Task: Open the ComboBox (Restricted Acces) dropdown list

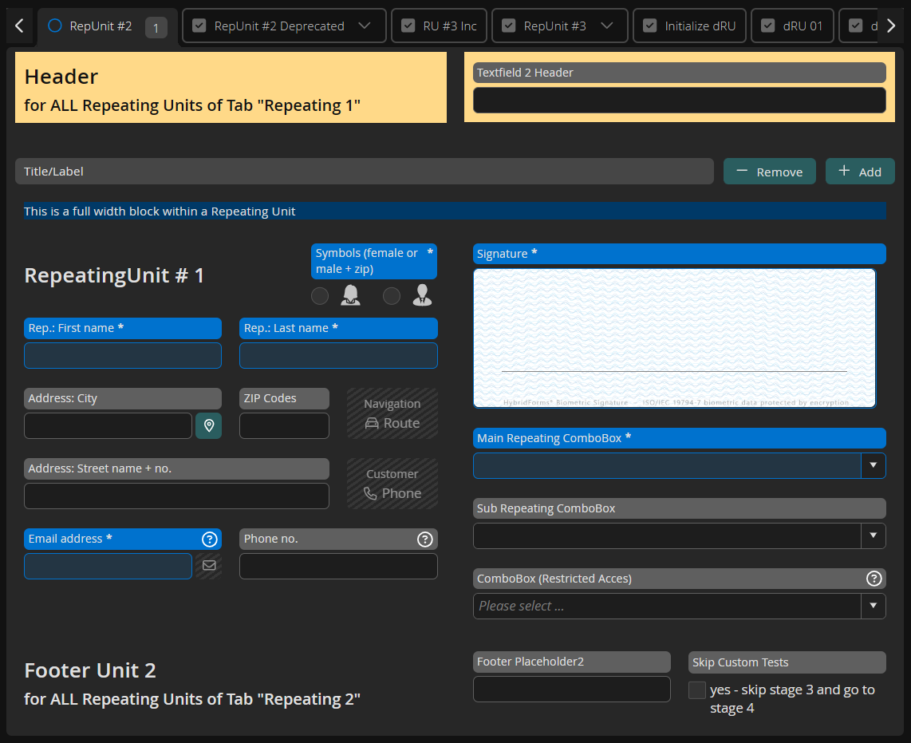Action: [874, 606]
